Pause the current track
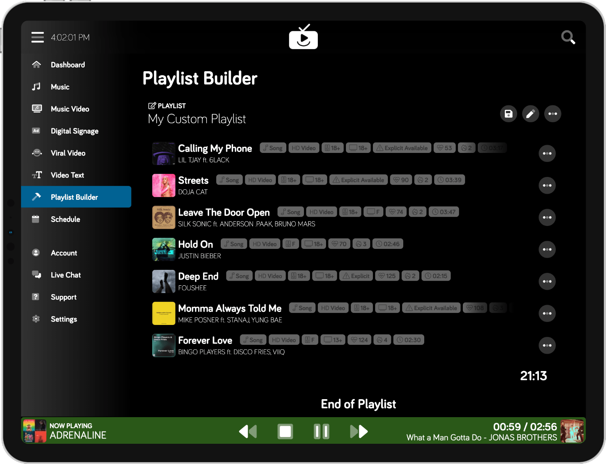Viewport: 606px width, 464px height. tap(322, 431)
